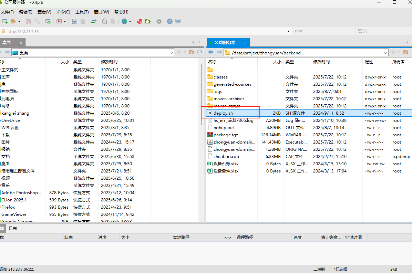Viewport: 412px width, 273px height.
Task: Go back in the remote server pane
Action: 211,52
